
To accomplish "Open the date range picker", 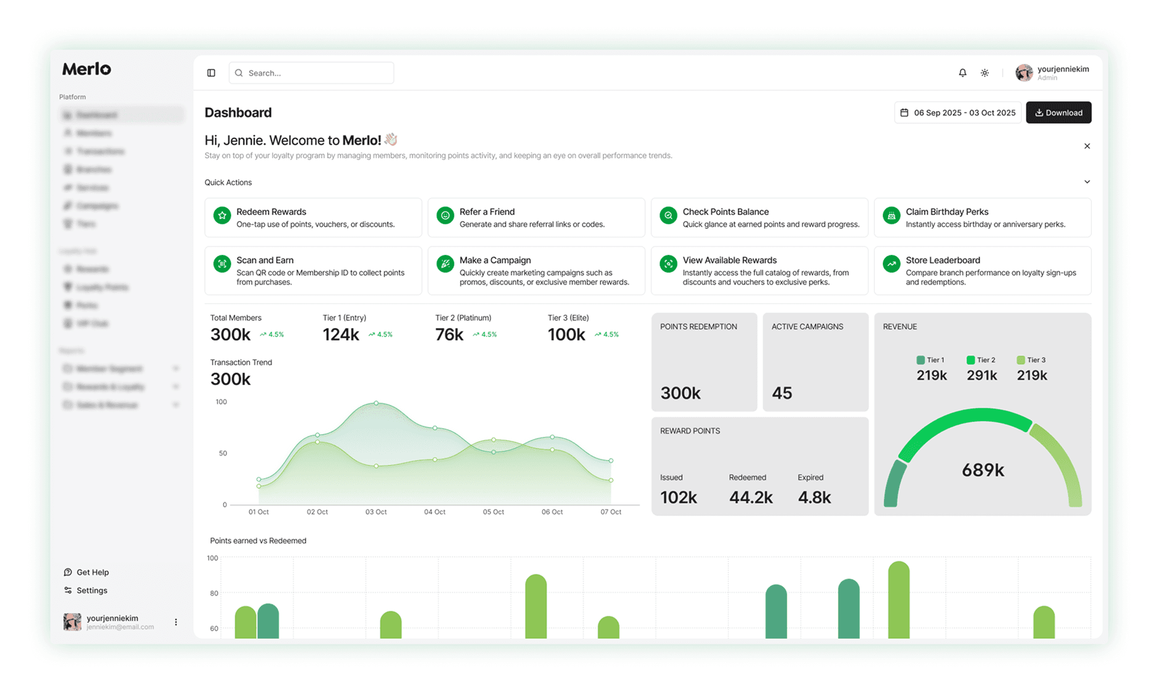I will click(958, 113).
